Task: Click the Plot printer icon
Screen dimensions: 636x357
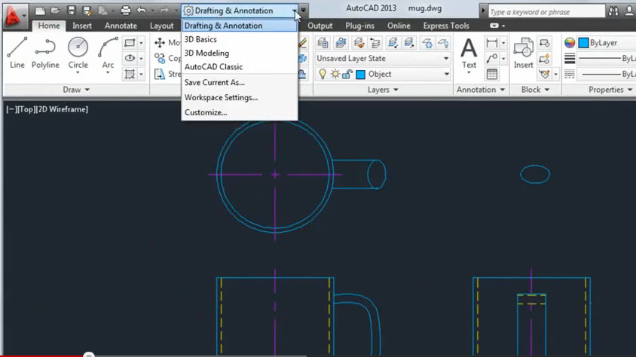Action: (126, 11)
